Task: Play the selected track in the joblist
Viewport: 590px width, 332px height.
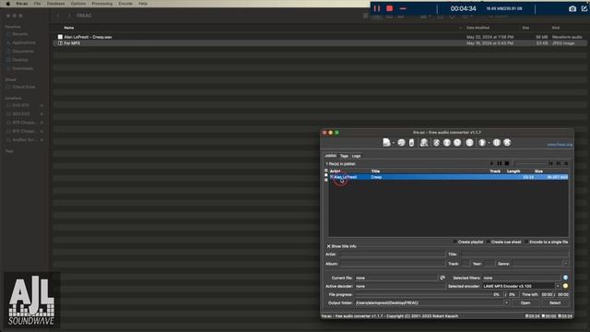Action: click(x=491, y=163)
